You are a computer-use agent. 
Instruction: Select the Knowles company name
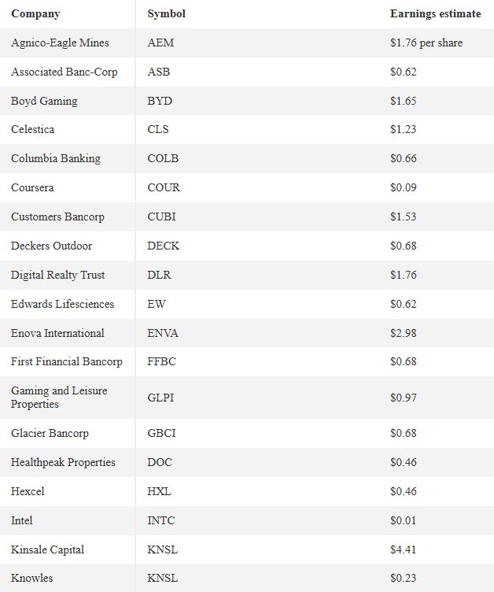[31, 578]
